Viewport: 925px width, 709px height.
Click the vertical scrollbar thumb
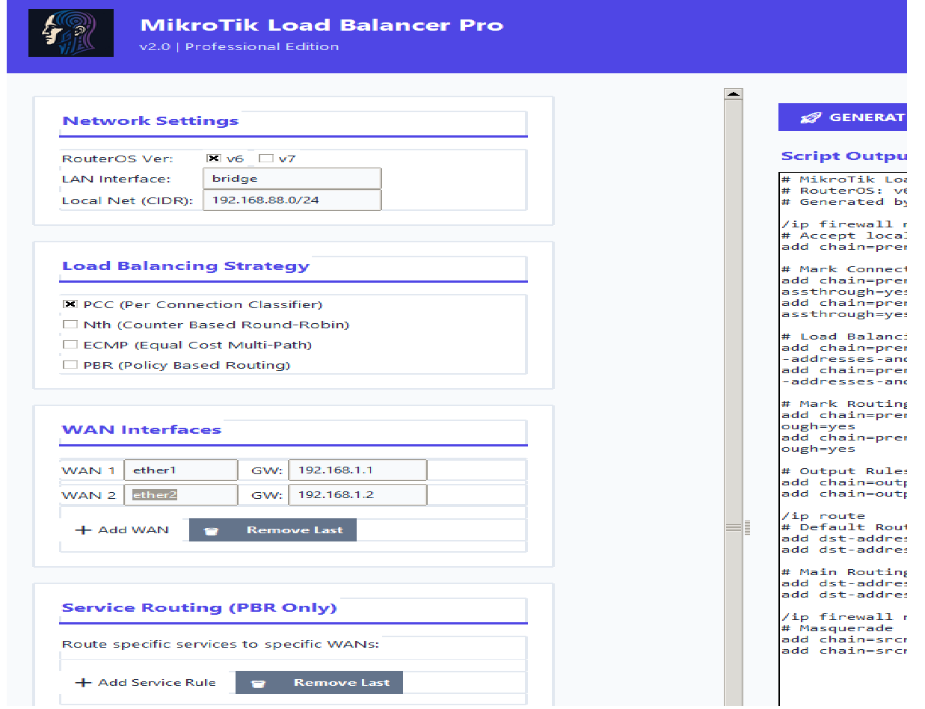[x=734, y=527]
